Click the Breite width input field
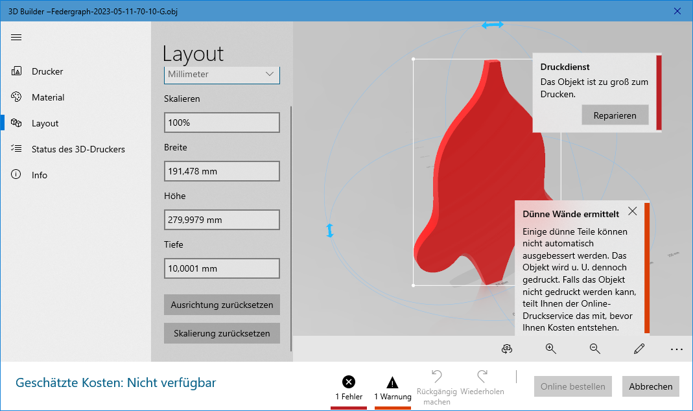Viewport: 693px width, 411px height. (x=222, y=171)
